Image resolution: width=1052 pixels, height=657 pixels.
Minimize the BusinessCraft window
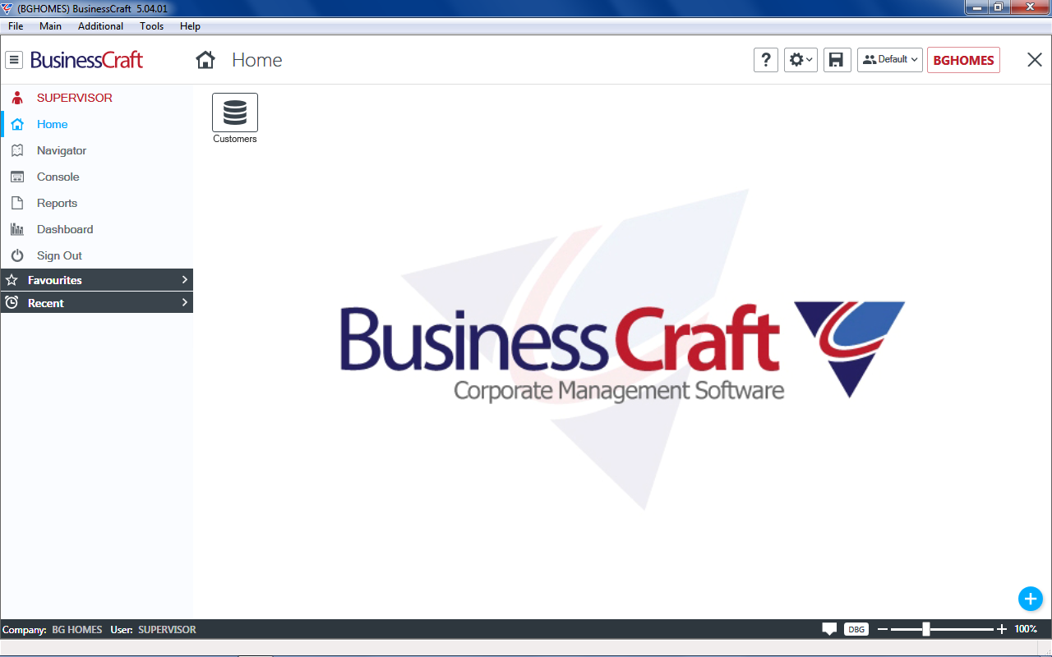click(976, 7)
